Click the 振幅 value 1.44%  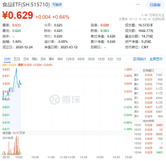(17, 42)
